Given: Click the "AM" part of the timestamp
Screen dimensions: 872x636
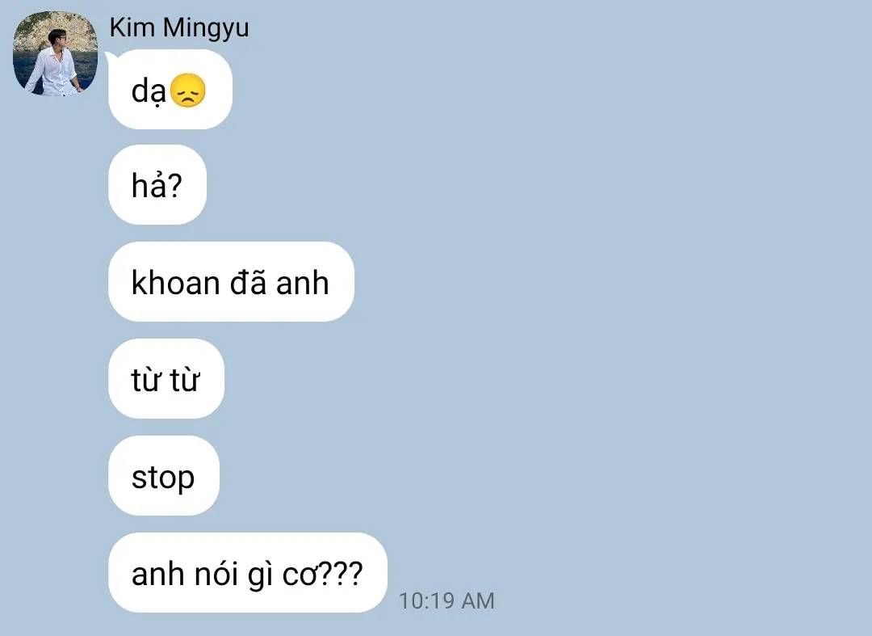Looking at the screenshot, I should click(x=478, y=600).
